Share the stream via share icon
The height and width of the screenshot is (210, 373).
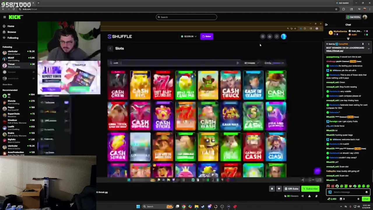302,196
